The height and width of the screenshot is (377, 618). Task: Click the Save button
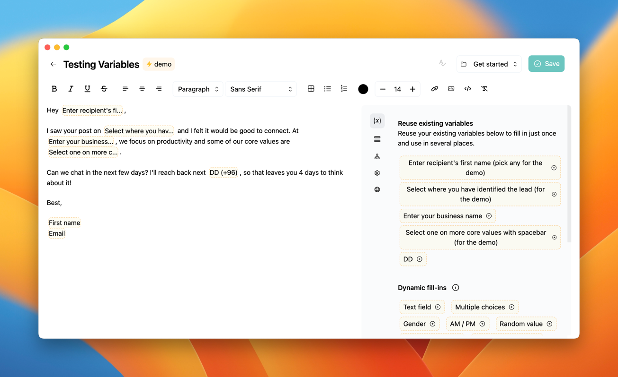[546, 64]
